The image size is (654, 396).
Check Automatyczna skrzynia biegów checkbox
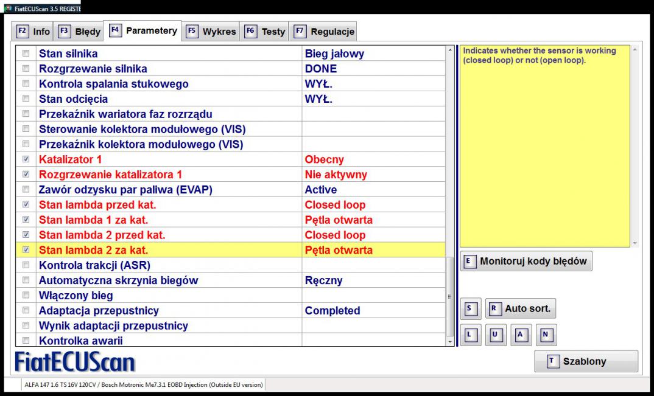26,280
